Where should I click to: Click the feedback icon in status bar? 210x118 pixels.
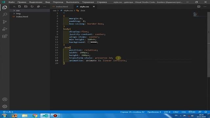coord(200,112)
